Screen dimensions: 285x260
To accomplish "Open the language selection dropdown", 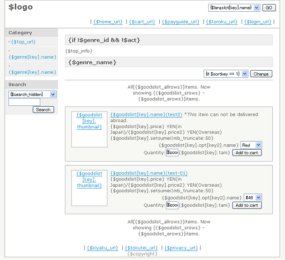I will click(234, 8).
